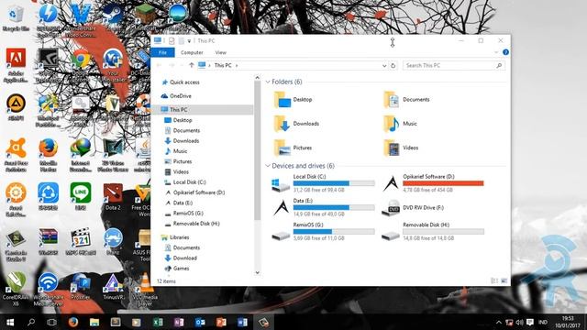
Task: Click Local Disk (C:) usage bar
Action: (x=334, y=183)
